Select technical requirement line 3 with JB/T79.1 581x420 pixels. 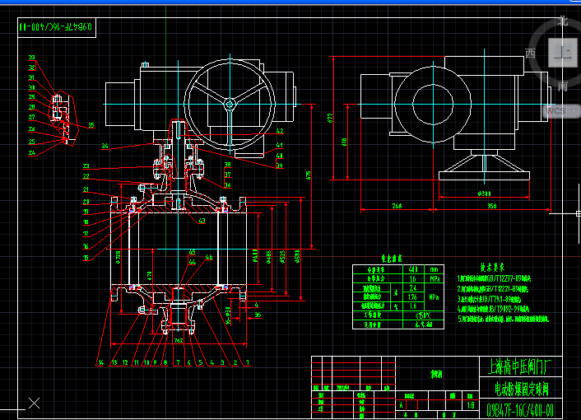click(489, 299)
